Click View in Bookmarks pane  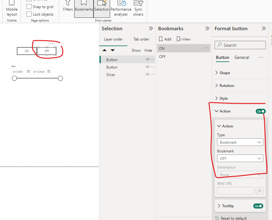click(x=183, y=39)
